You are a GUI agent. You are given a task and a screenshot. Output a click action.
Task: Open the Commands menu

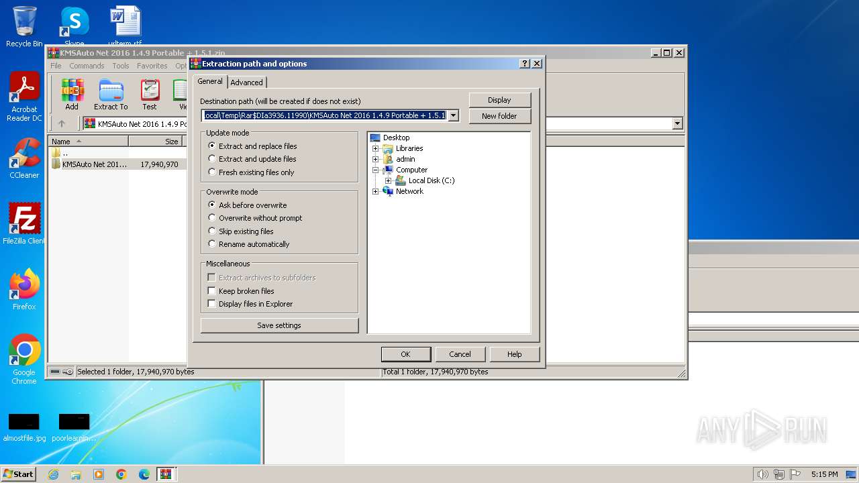click(87, 66)
